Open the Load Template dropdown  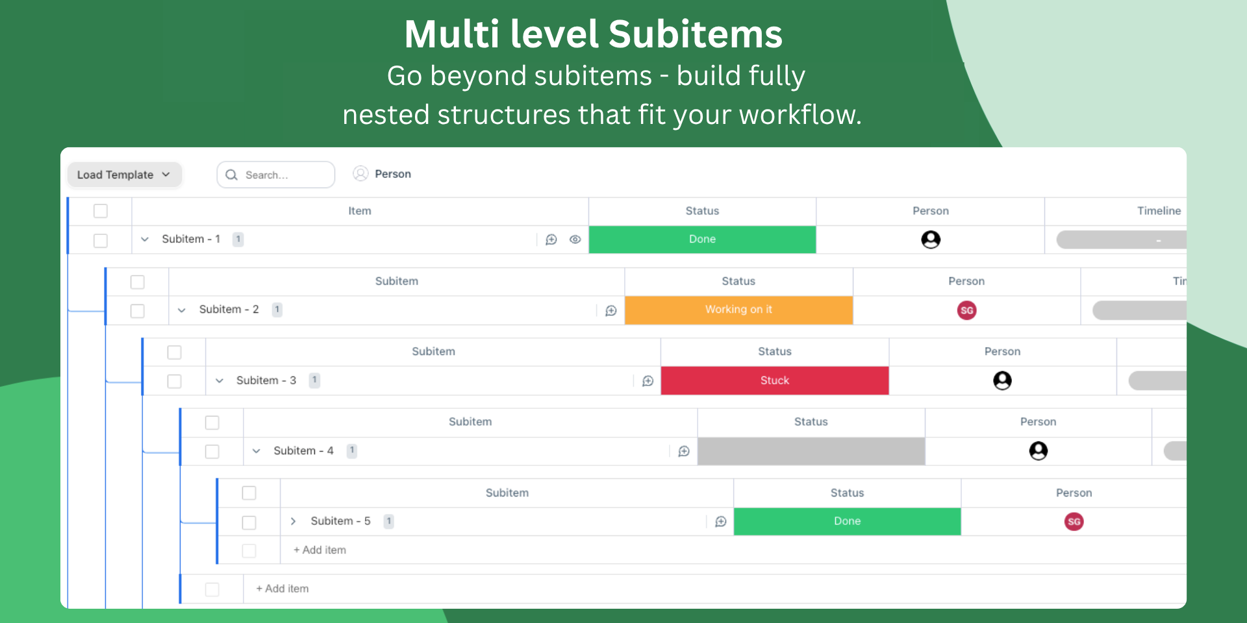(x=123, y=175)
